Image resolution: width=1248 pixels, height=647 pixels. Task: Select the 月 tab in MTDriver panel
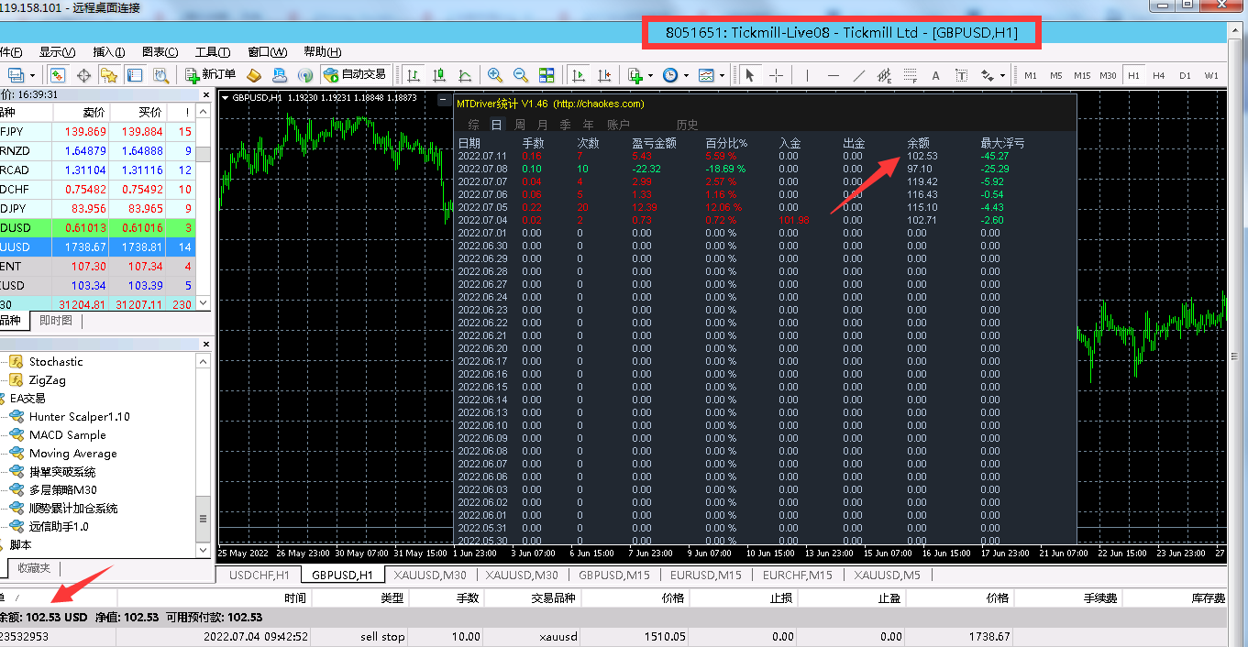542,125
